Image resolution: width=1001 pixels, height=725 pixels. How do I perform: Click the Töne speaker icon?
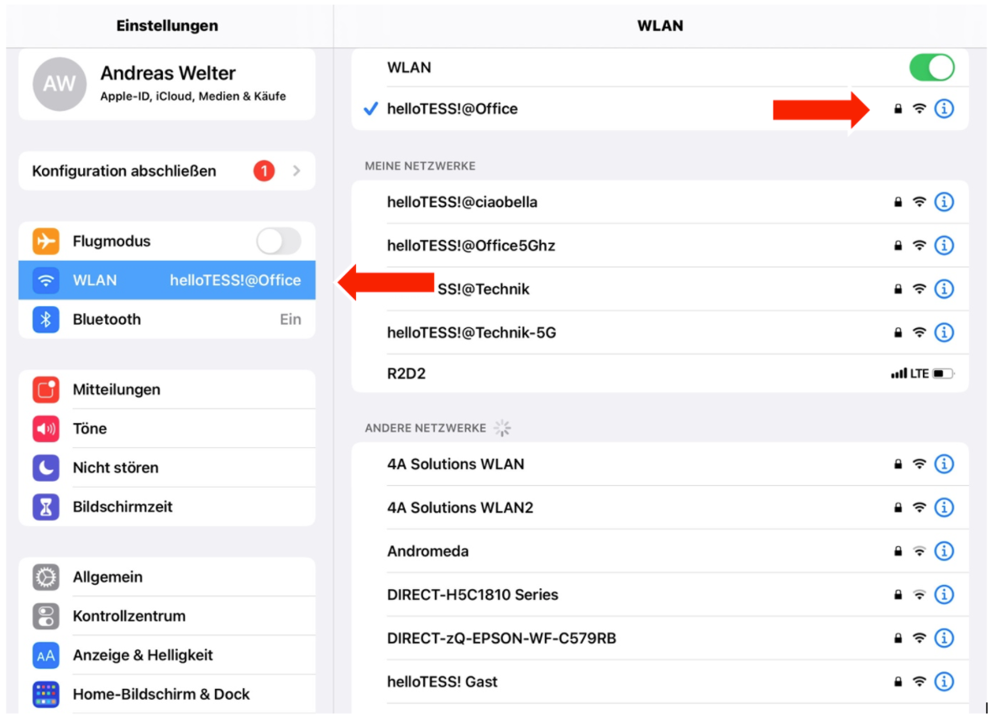point(46,429)
